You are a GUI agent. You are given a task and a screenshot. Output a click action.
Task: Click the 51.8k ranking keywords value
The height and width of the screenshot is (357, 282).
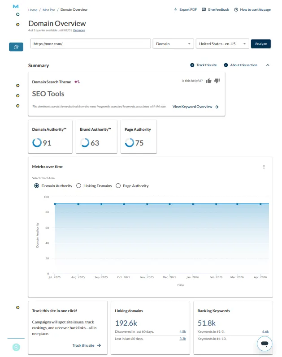click(x=207, y=323)
